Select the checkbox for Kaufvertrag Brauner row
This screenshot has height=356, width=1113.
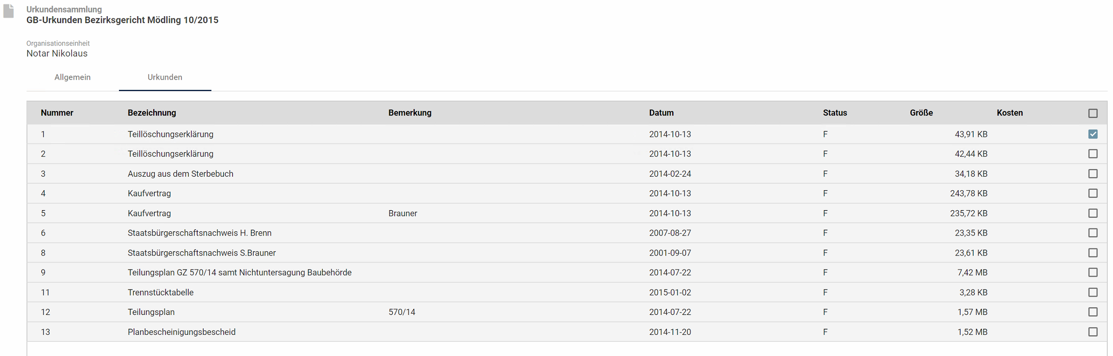pos(1093,213)
